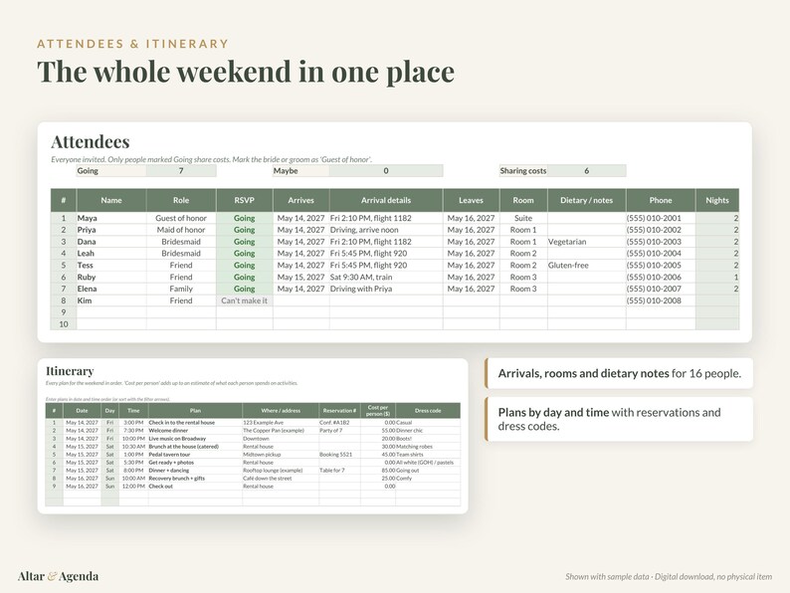This screenshot has height=593, width=790.
Task: Click the name cell Priya
Action: pos(111,230)
